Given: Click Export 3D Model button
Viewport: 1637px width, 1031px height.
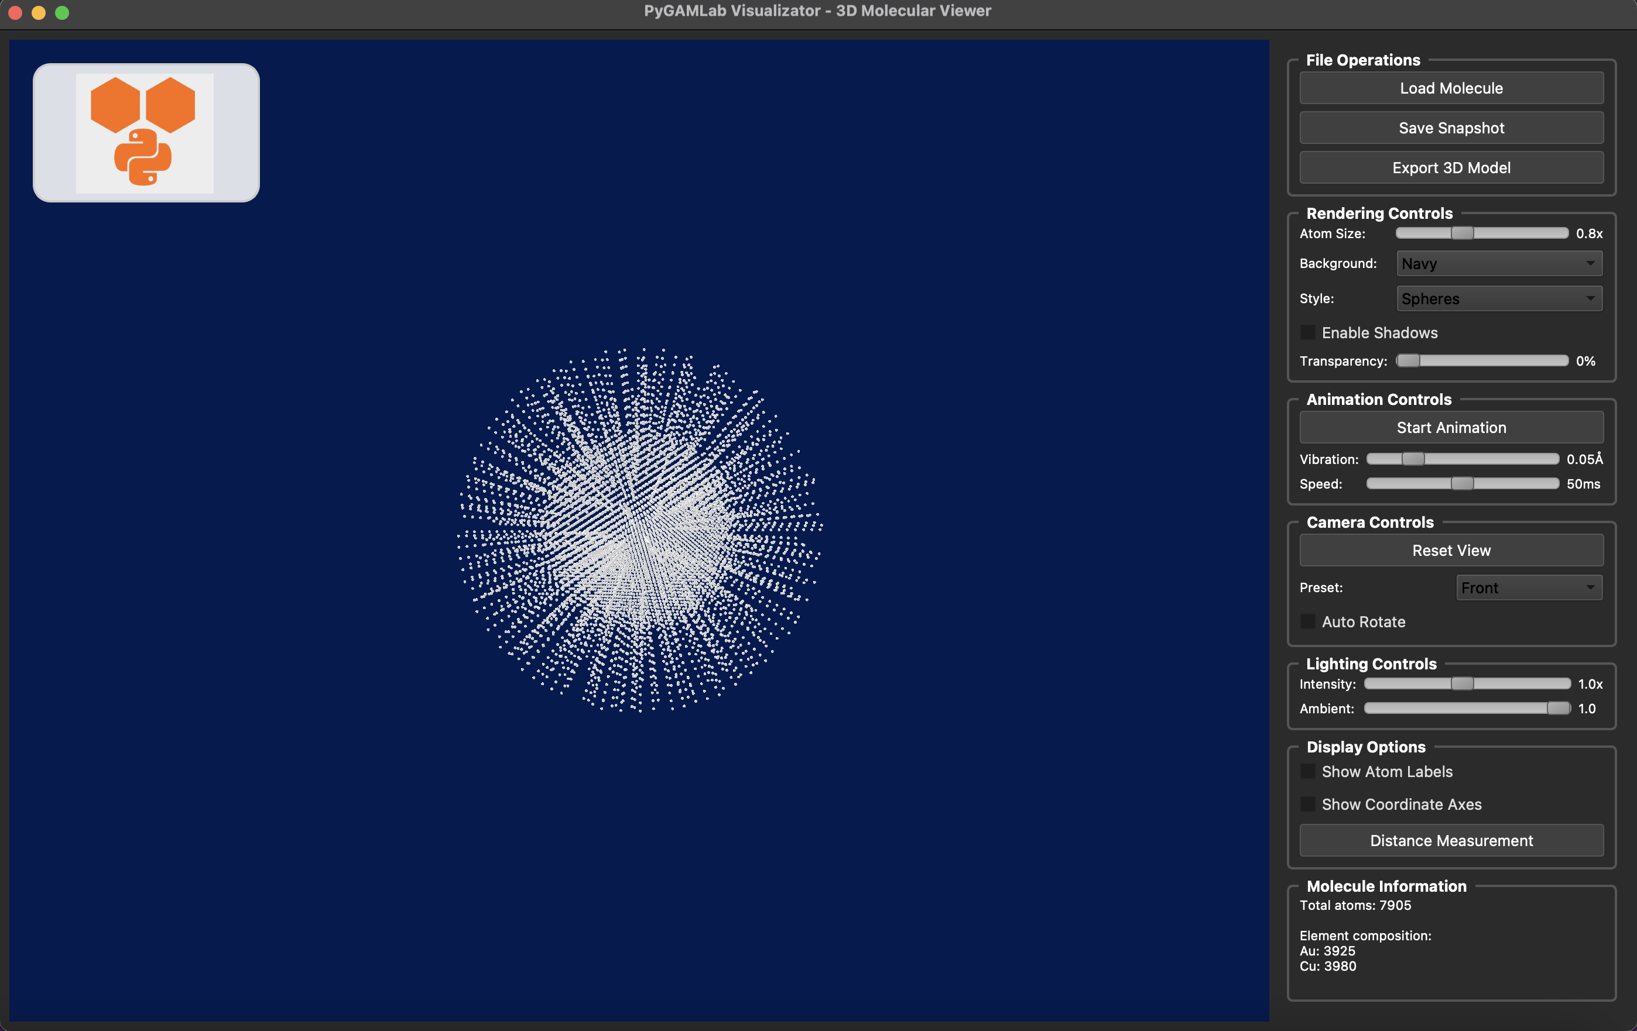Looking at the screenshot, I should tap(1451, 168).
